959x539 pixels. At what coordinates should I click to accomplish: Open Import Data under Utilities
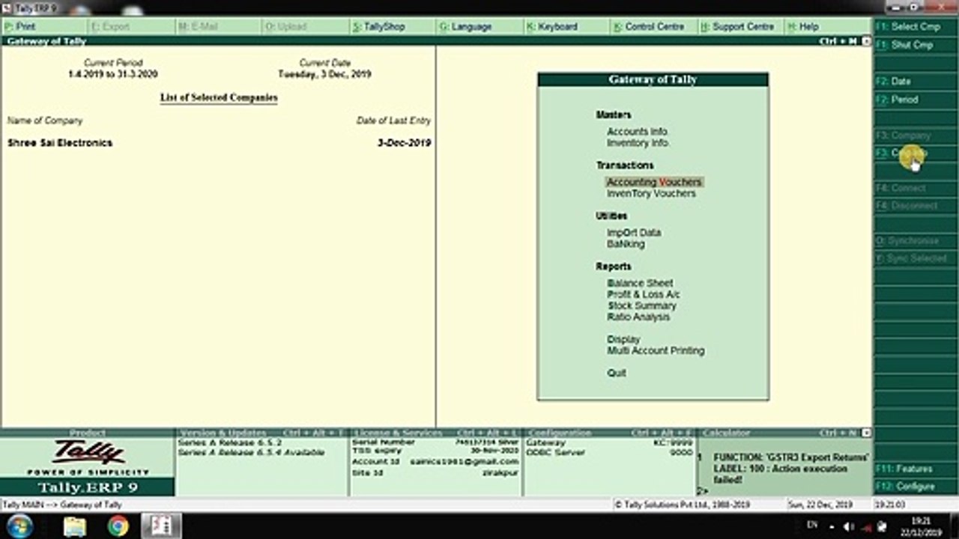pos(634,233)
